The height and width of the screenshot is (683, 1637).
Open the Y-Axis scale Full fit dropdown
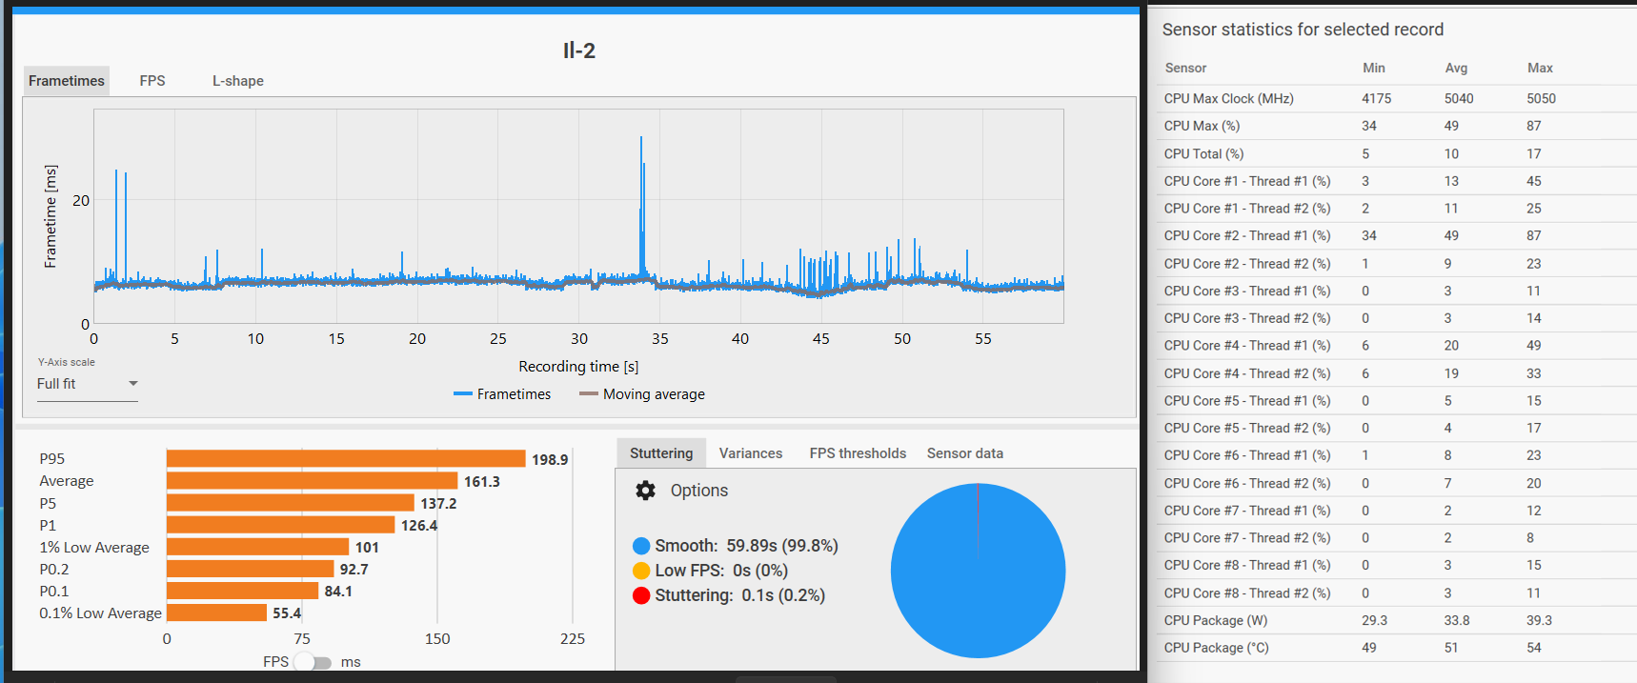[88, 384]
